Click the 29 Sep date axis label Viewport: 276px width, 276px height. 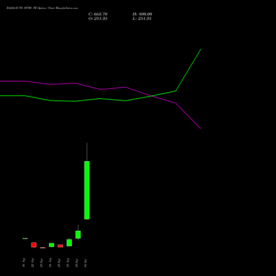click(x=77, y=263)
